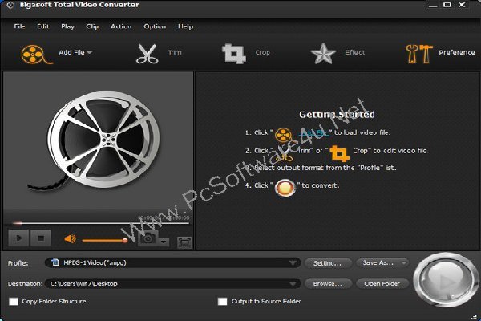Expand the snapshot options arrow
Screen dimensions: 481x321
point(164,242)
